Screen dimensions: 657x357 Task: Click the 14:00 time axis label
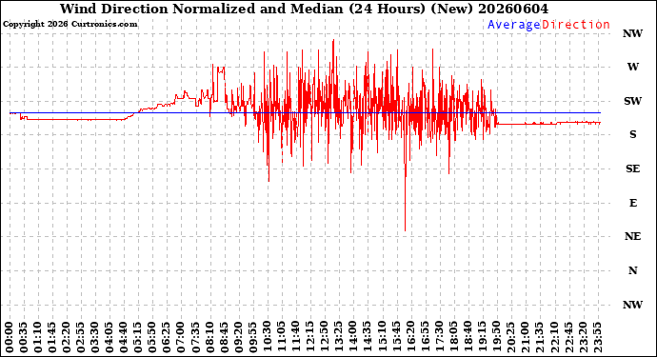tap(353, 338)
